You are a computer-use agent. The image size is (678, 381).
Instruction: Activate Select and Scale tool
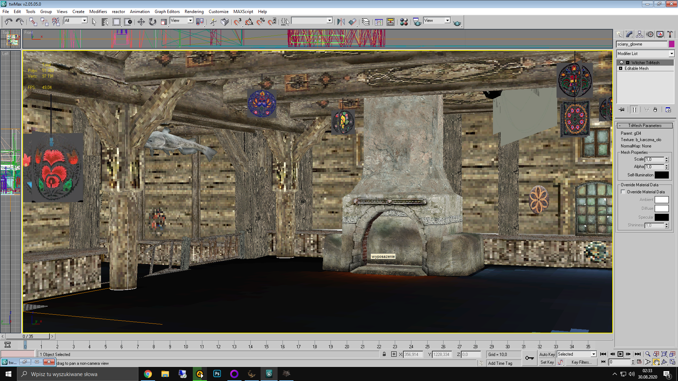pyautogui.click(x=164, y=22)
